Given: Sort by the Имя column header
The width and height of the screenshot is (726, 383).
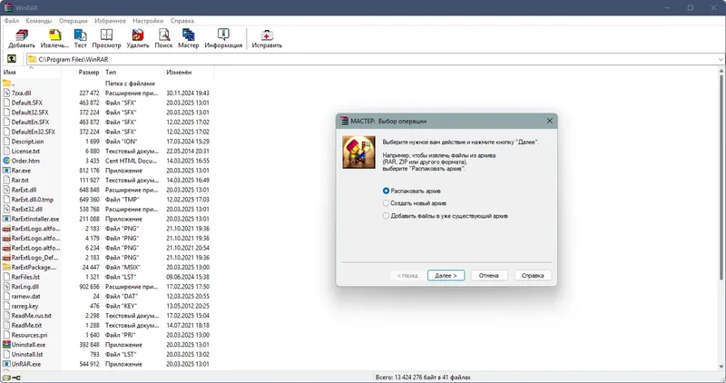Looking at the screenshot, I should pos(32,73).
